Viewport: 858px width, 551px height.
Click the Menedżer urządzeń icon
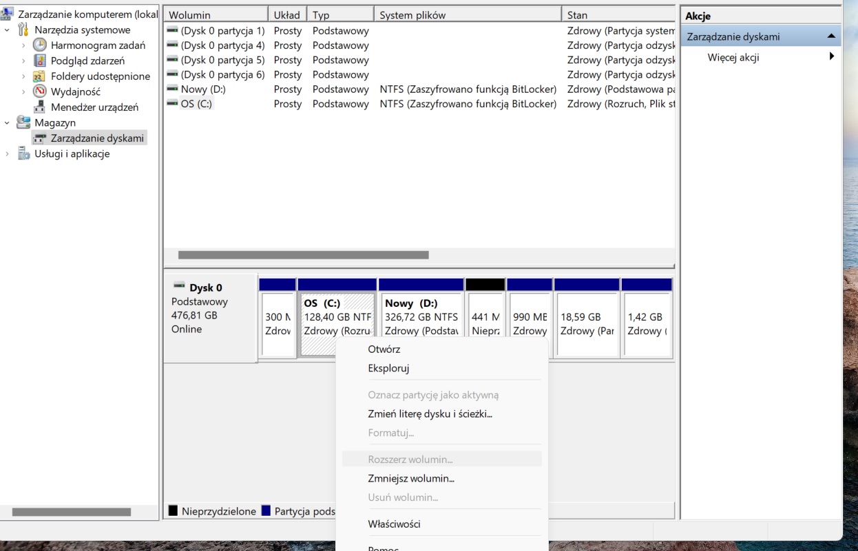coord(39,107)
